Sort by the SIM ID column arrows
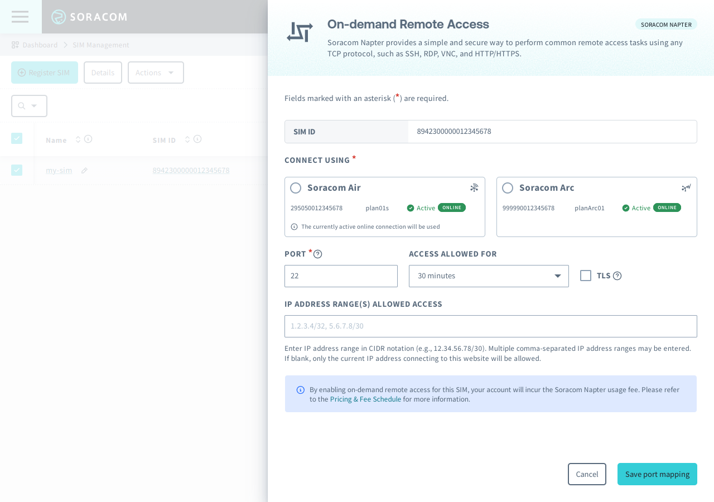The width and height of the screenshot is (714, 502). point(187,139)
